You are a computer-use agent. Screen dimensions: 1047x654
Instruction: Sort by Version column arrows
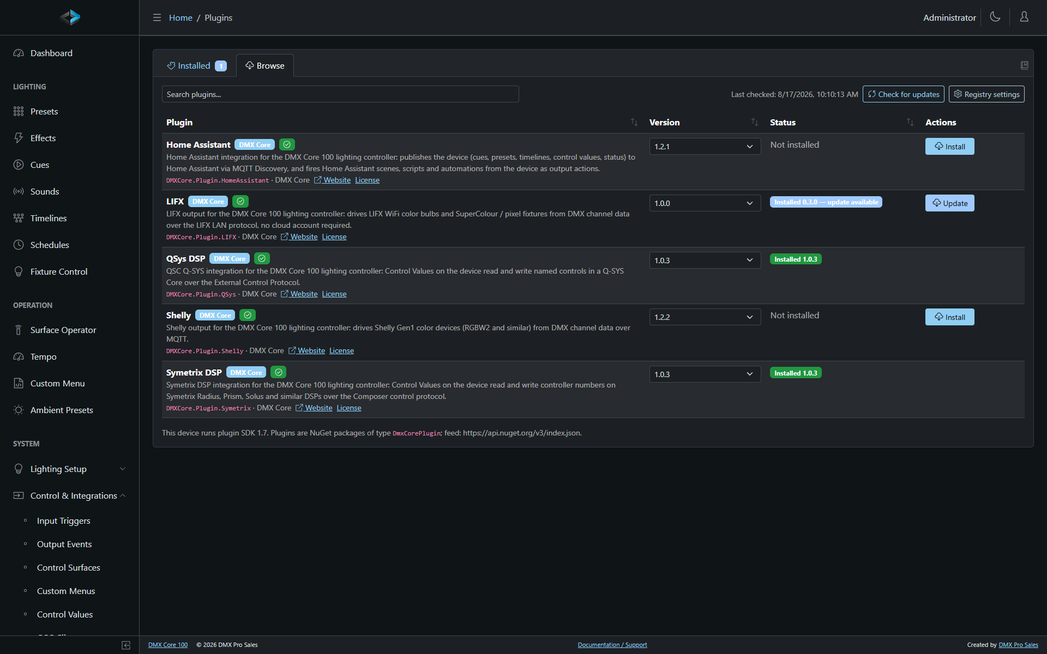[755, 122]
